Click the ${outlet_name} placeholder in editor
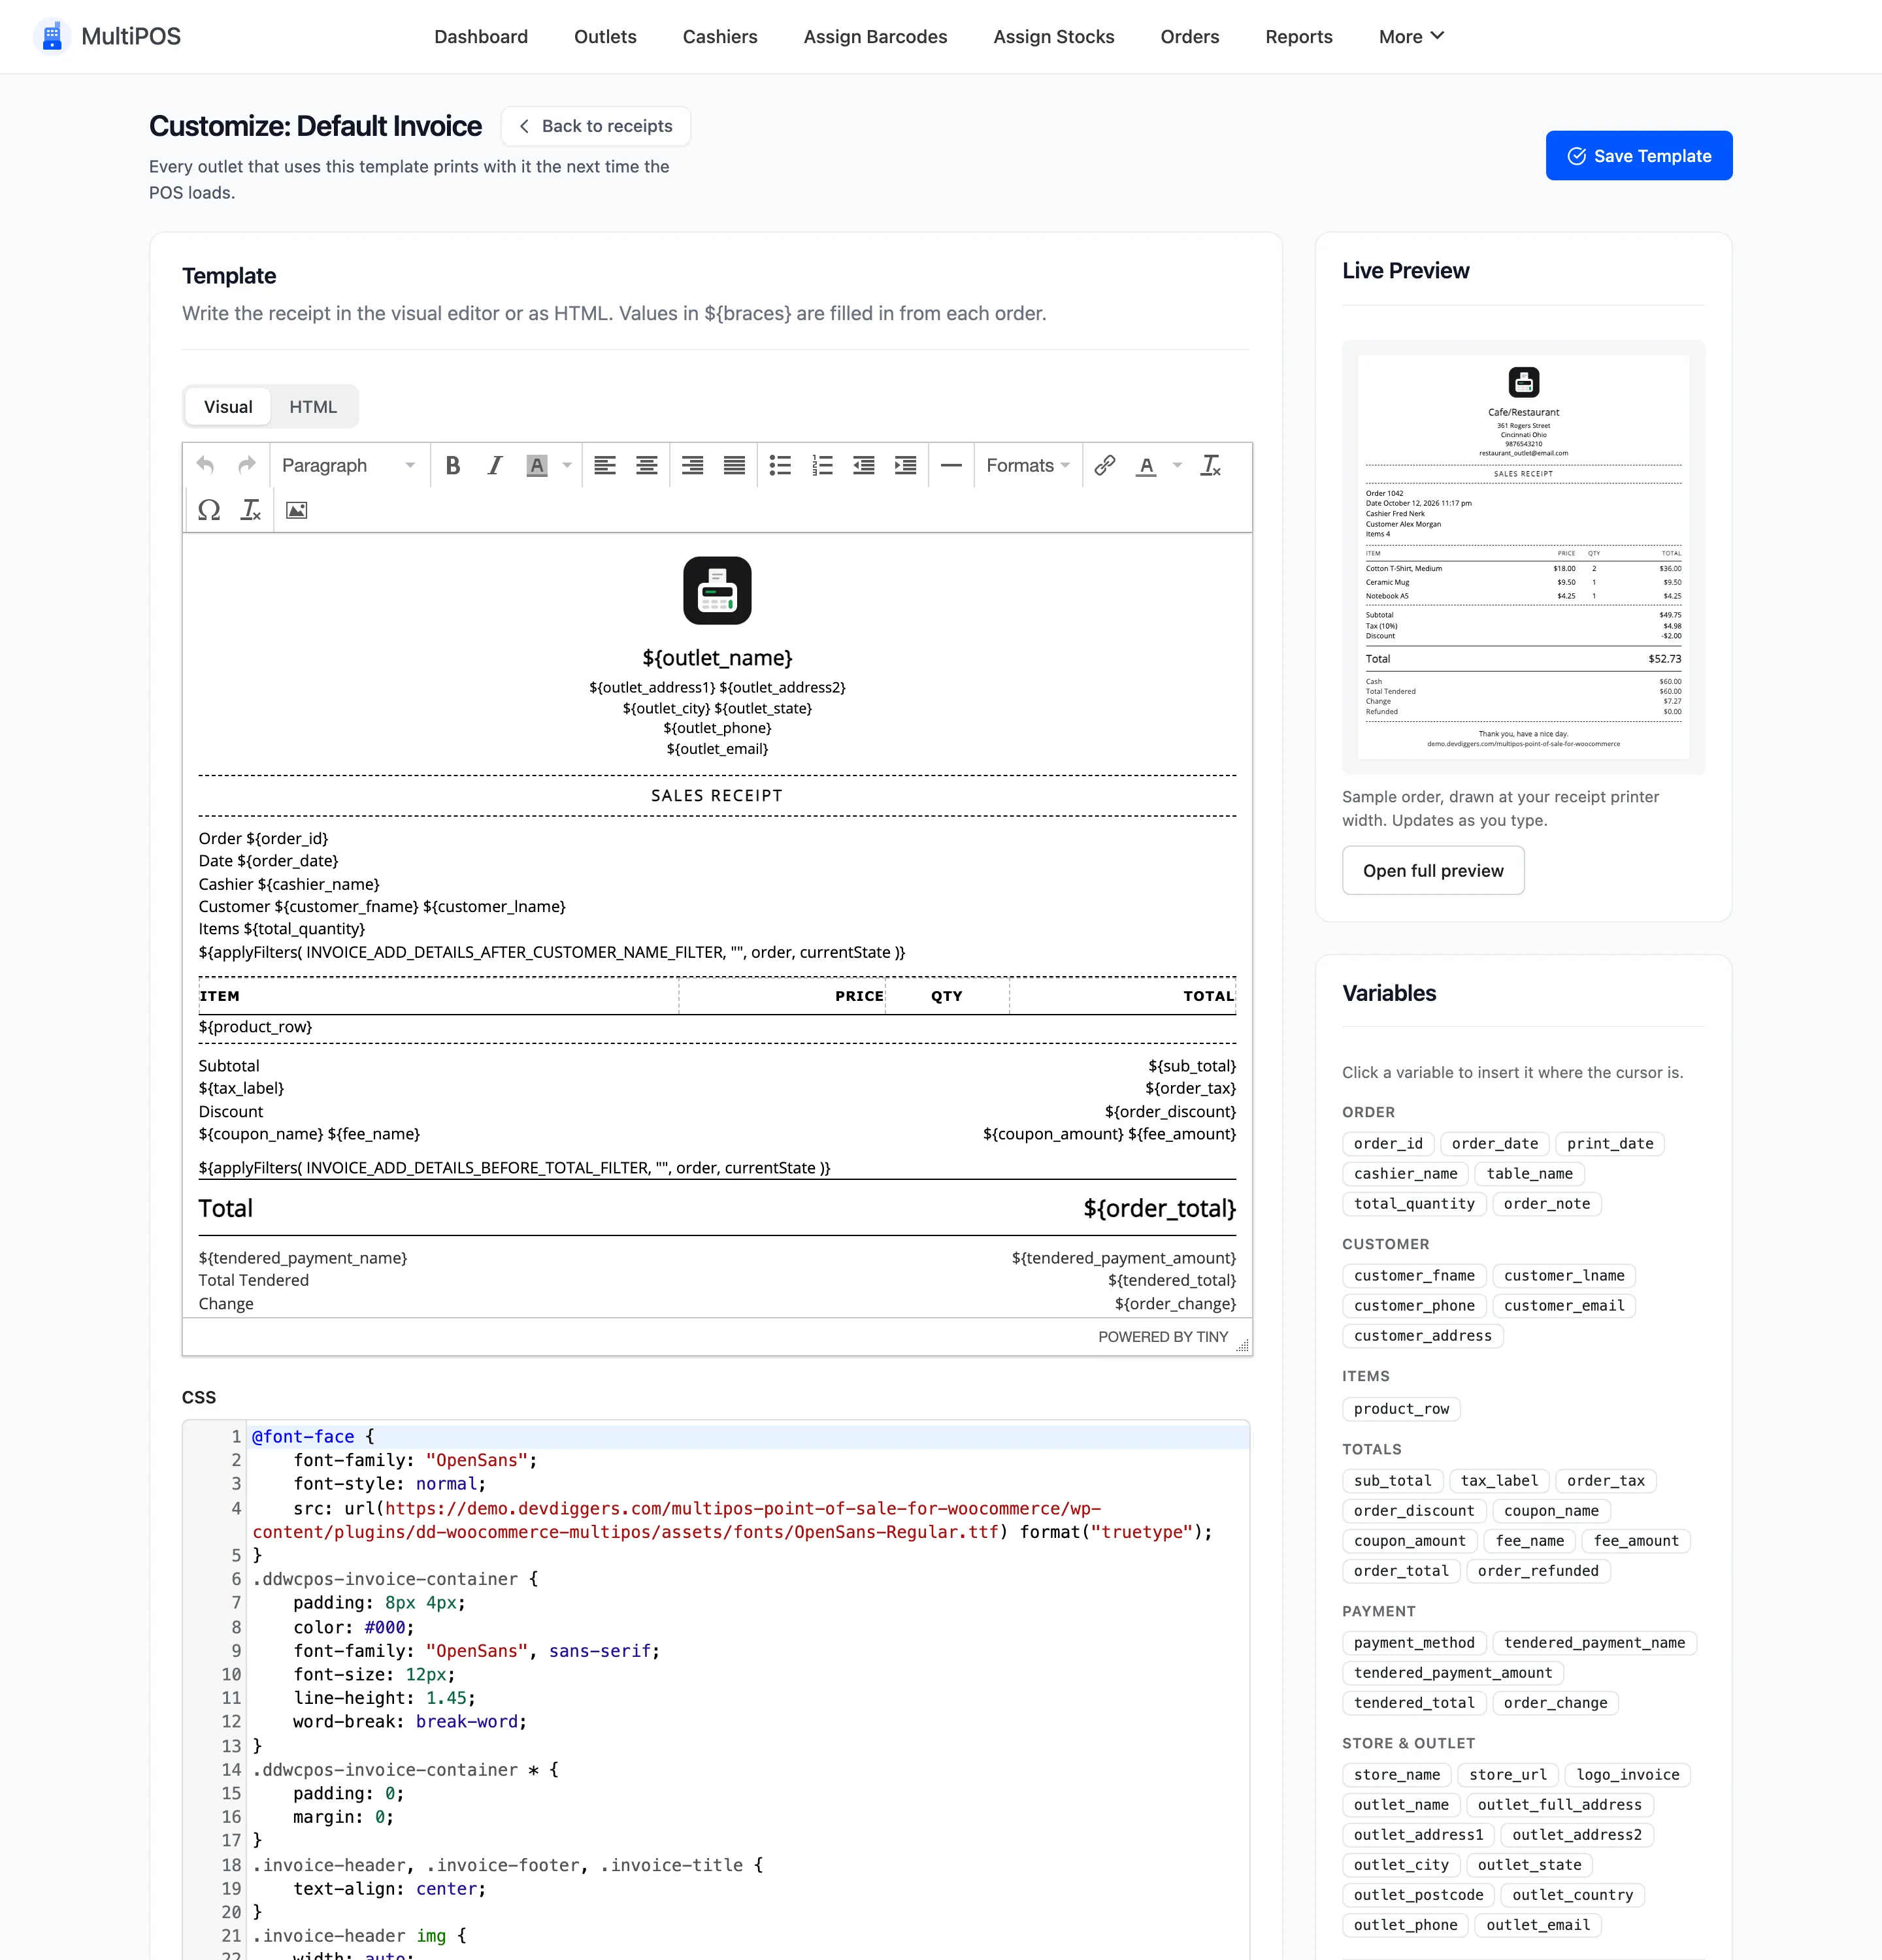 [717, 657]
